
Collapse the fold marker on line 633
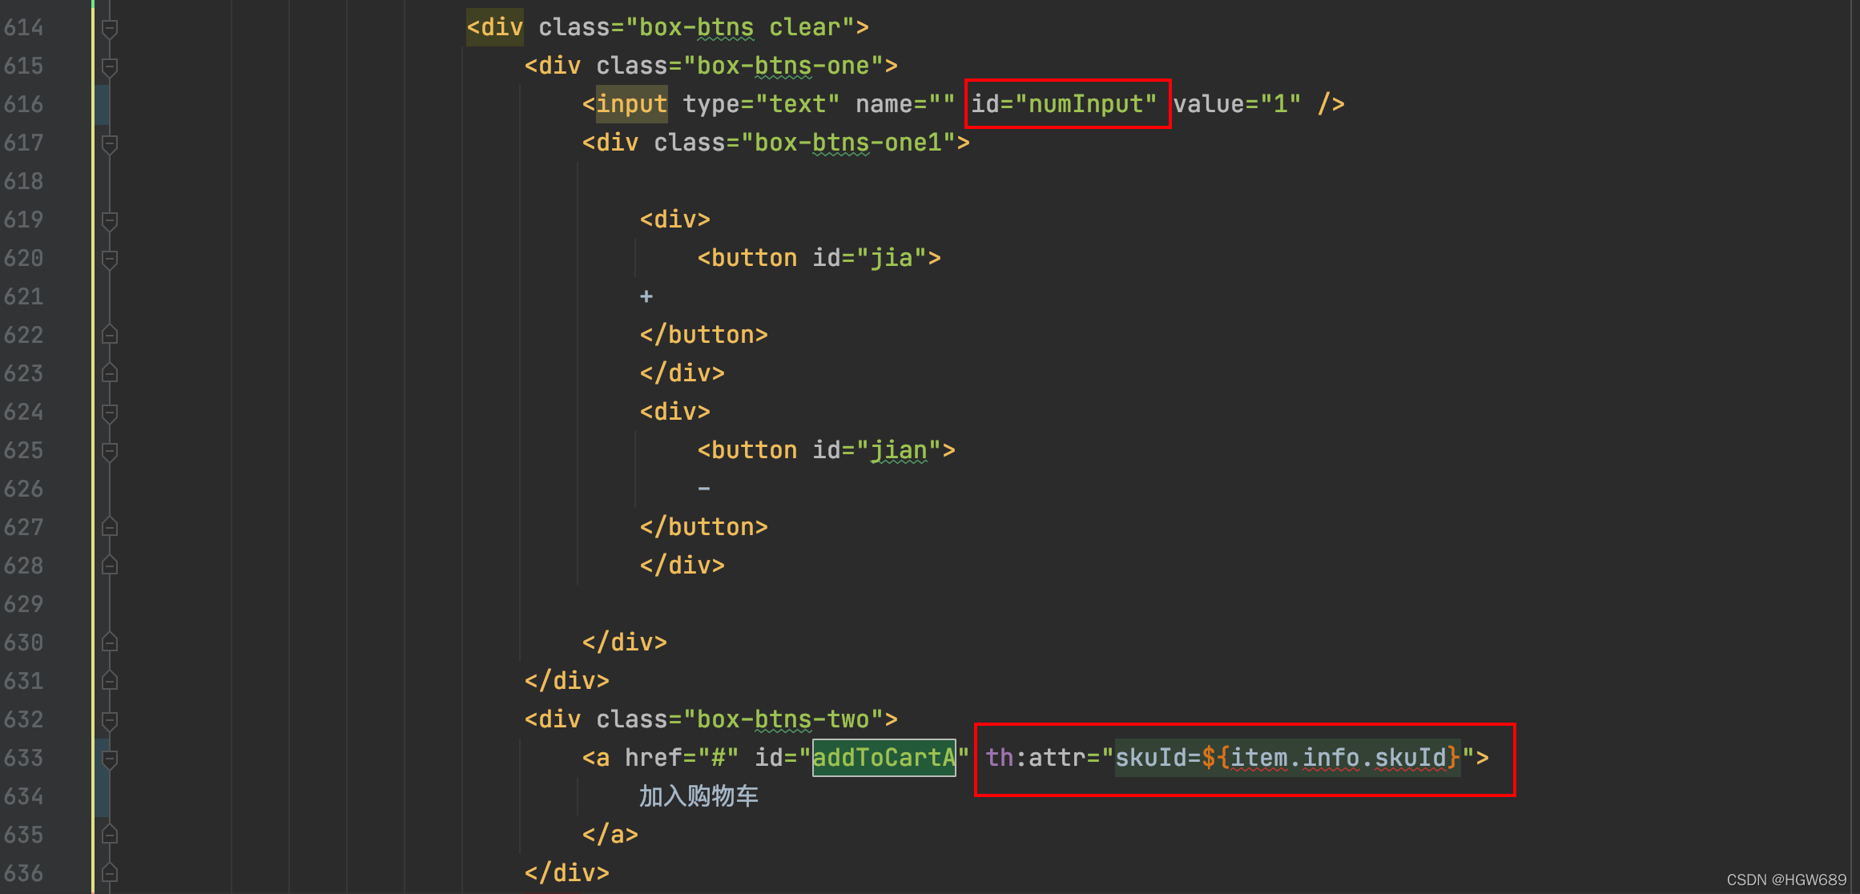(110, 759)
